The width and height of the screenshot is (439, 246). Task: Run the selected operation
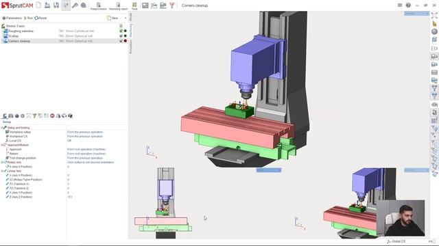pyautogui.click(x=28, y=18)
